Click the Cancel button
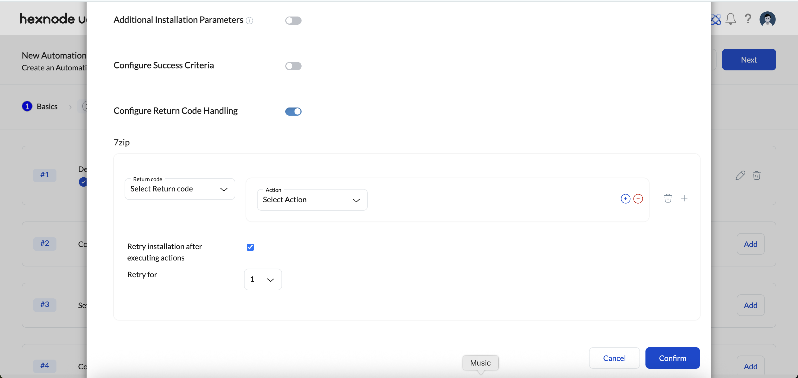798x378 pixels. [614, 358]
